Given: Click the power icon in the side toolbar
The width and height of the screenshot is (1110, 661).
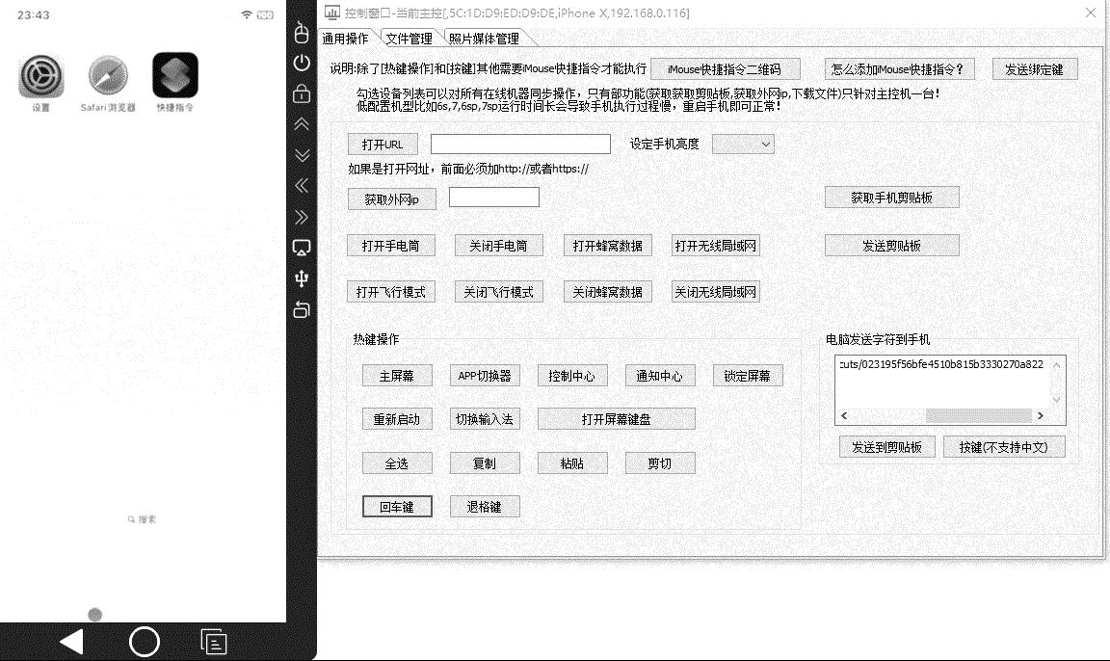Looking at the screenshot, I should tap(302, 63).
